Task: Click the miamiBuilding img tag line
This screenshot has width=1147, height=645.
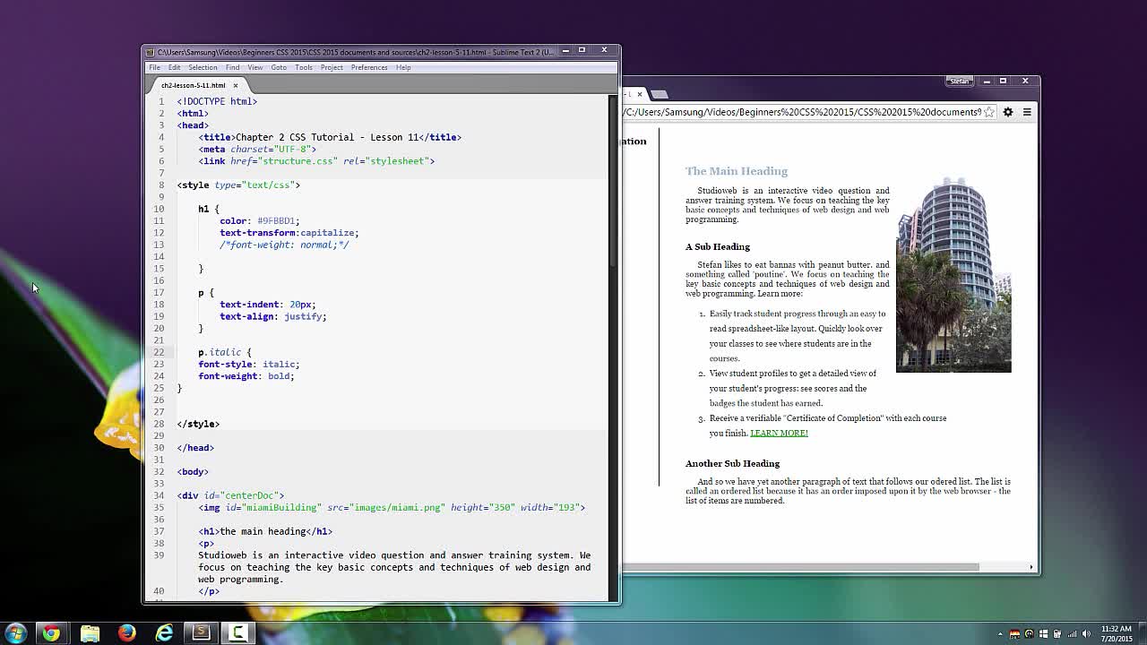Action: pyautogui.click(x=392, y=507)
